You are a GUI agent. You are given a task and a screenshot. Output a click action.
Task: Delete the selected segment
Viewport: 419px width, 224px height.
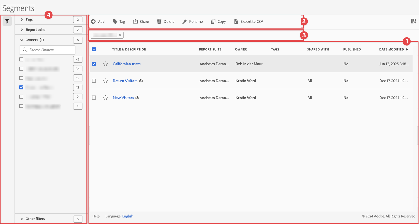pos(166,22)
